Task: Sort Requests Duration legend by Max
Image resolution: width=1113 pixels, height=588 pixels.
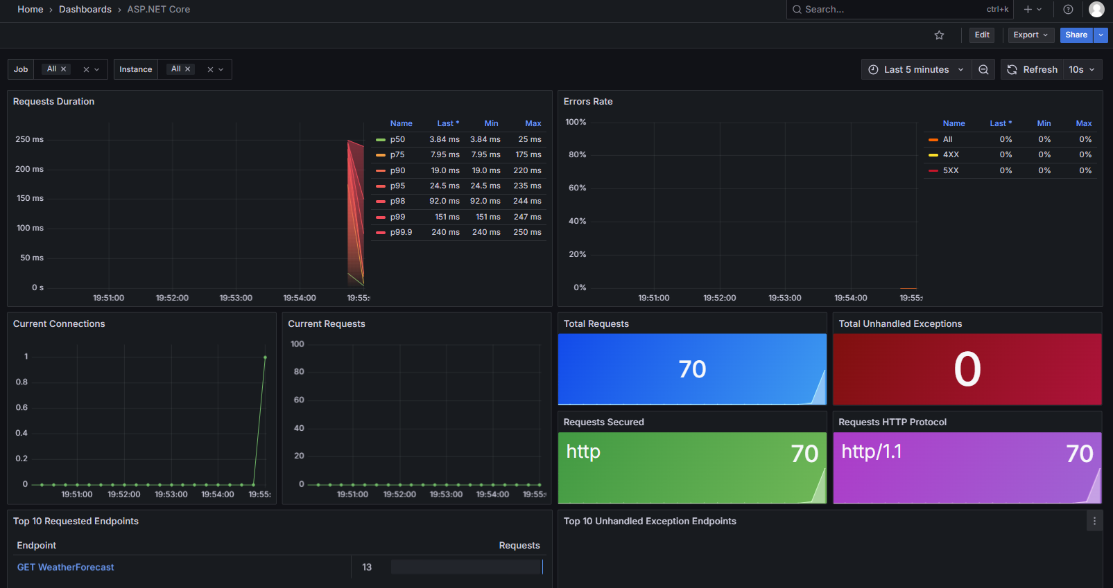Action: [x=533, y=123]
